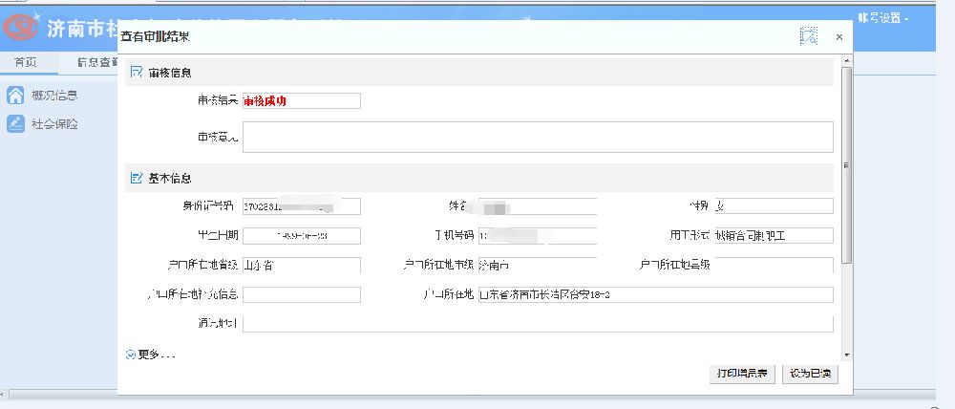Open 概况信息 in sidebar
Image resolution: width=955 pixels, height=409 pixels.
coord(54,96)
